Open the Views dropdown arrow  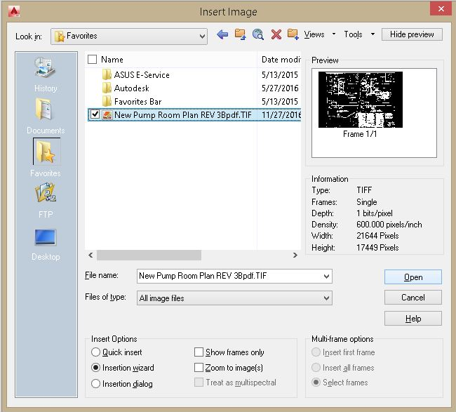[333, 34]
